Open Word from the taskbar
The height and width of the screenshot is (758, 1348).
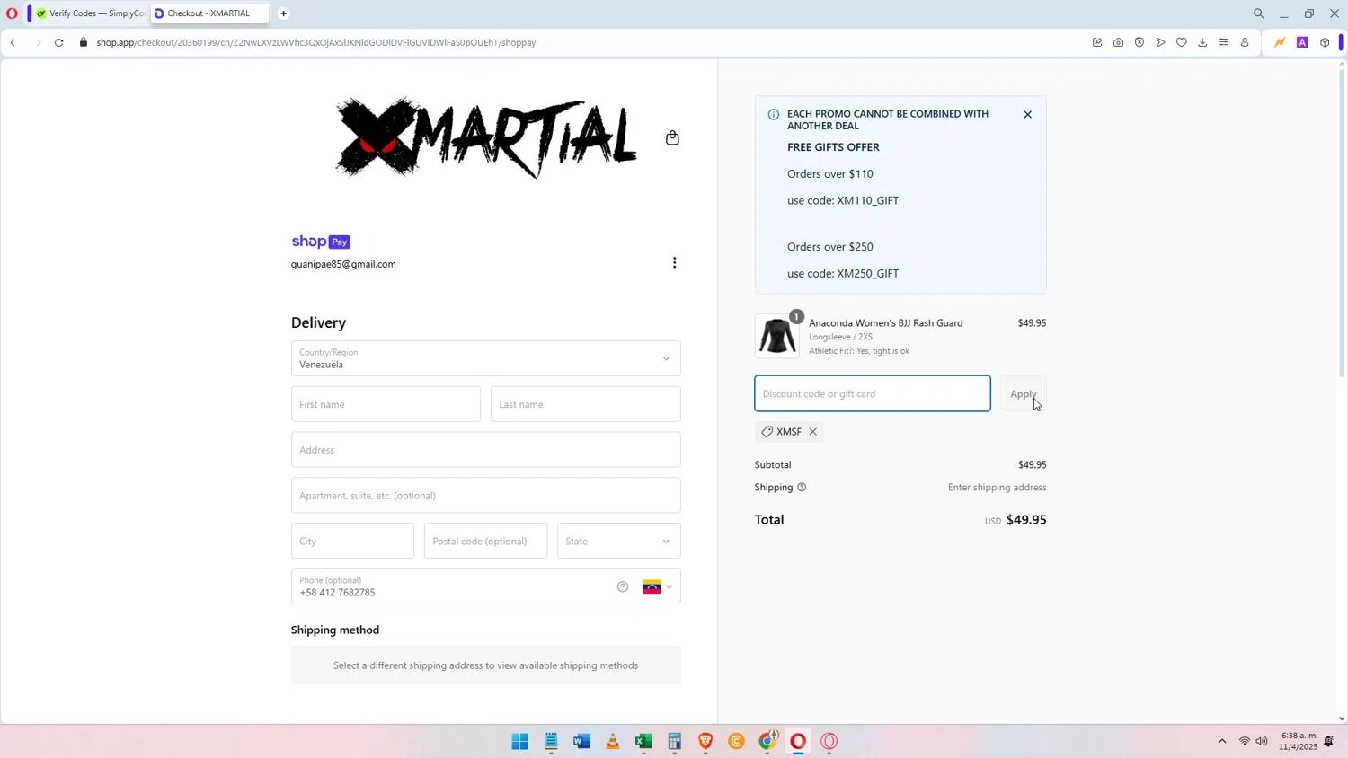click(581, 741)
